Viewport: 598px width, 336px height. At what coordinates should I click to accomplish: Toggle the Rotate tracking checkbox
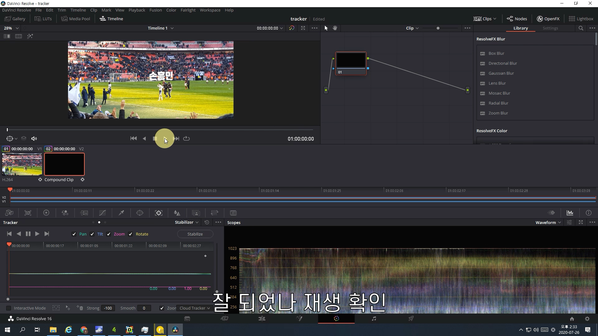131,234
